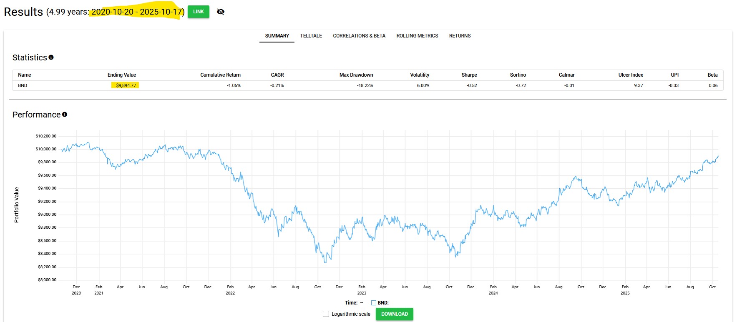The width and height of the screenshot is (737, 322).
Task: Click the Calmar column header
Action: tap(566, 75)
